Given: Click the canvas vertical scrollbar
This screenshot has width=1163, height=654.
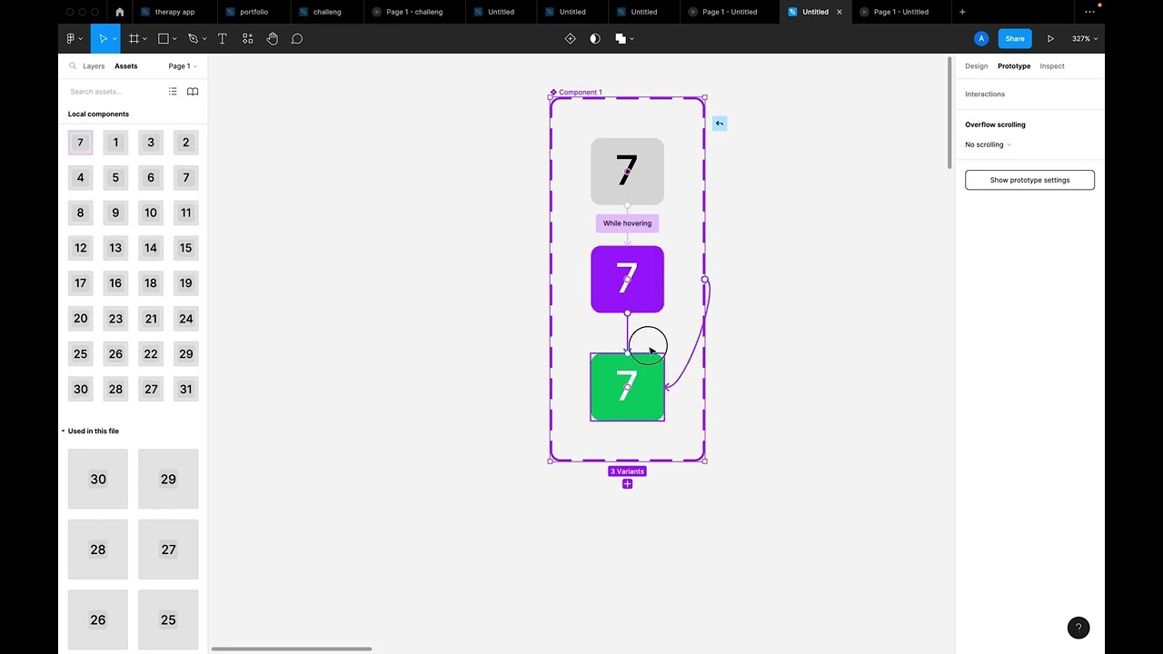Looking at the screenshot, I should tap(949, 113).
